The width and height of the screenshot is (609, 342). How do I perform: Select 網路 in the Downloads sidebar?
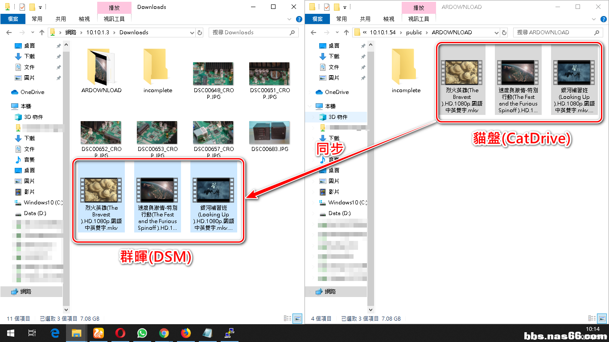26,291
